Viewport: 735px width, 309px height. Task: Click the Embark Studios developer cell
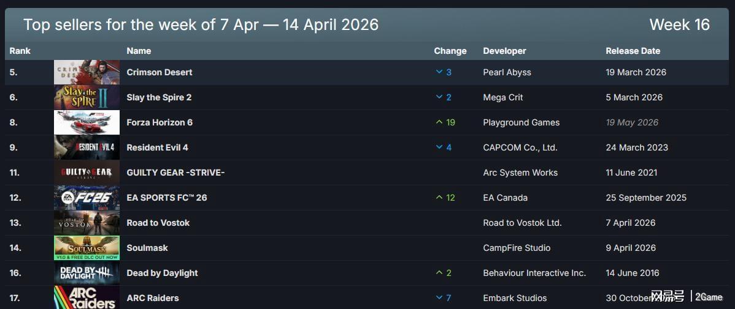click(x=515, y=298)
